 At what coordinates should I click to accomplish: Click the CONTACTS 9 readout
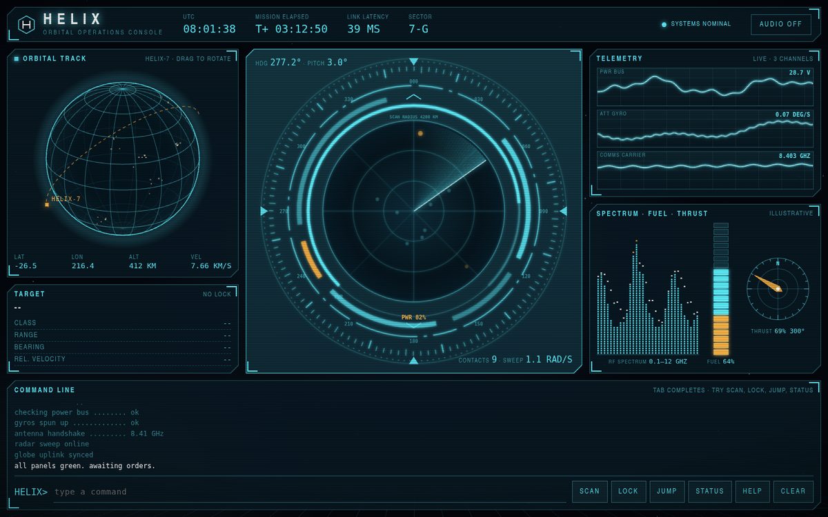477,359
